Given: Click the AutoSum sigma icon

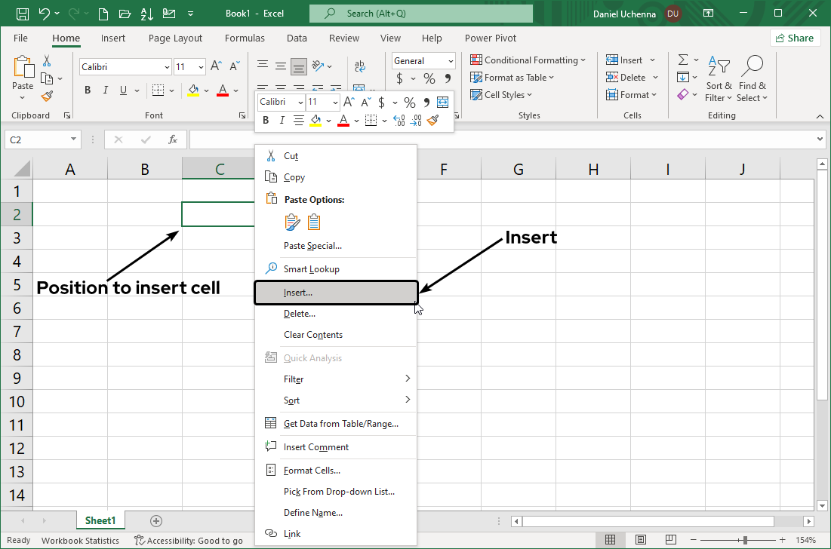Looking at the screenshot, I should (682, 60).
